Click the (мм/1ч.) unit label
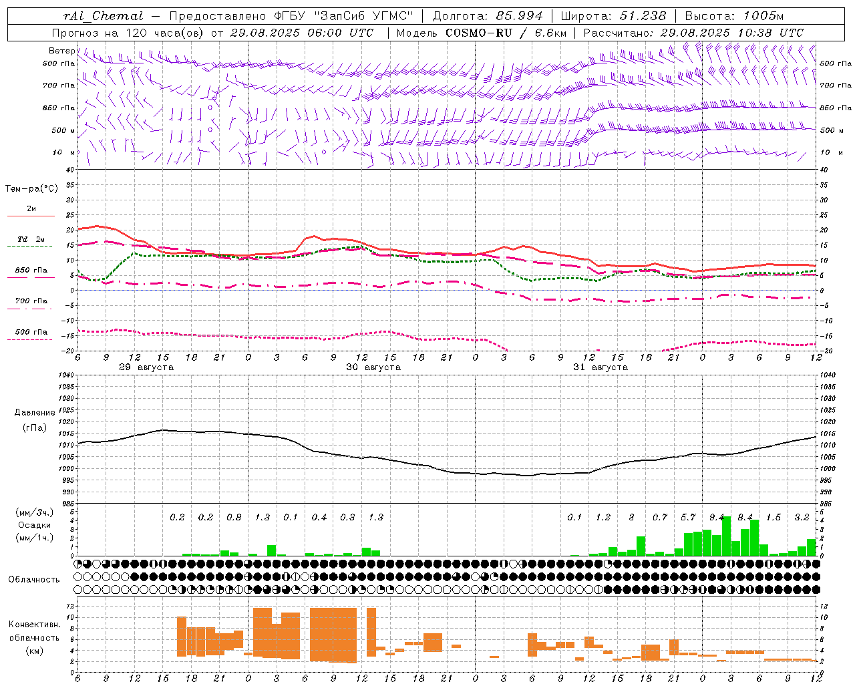Screen dimensions: 855x684 [x=35, y=538]
